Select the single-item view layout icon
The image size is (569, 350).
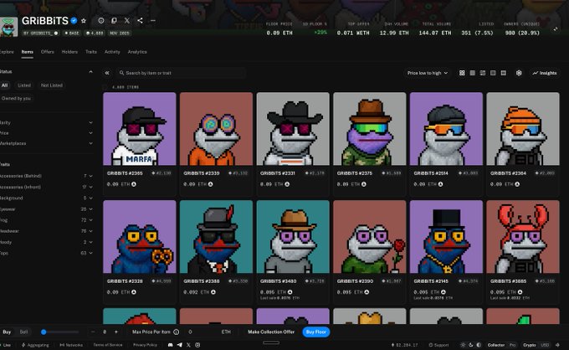coord(493,73)
